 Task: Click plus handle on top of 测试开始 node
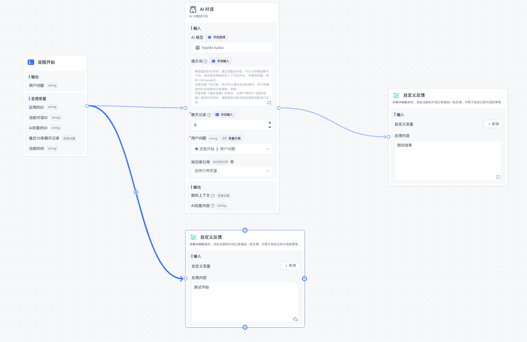[x=245, y=230]
